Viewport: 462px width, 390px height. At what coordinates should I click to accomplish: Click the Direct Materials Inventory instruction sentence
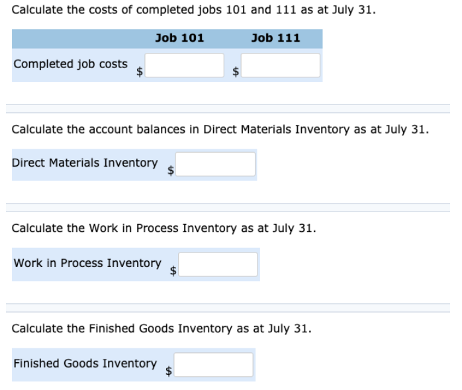click(x=220, y=130)
